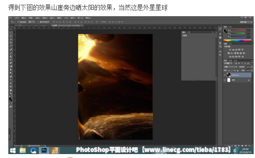255x158 pixels.
Task: Open the Opacity slider arrow
Action: click(x=252, y=67)
